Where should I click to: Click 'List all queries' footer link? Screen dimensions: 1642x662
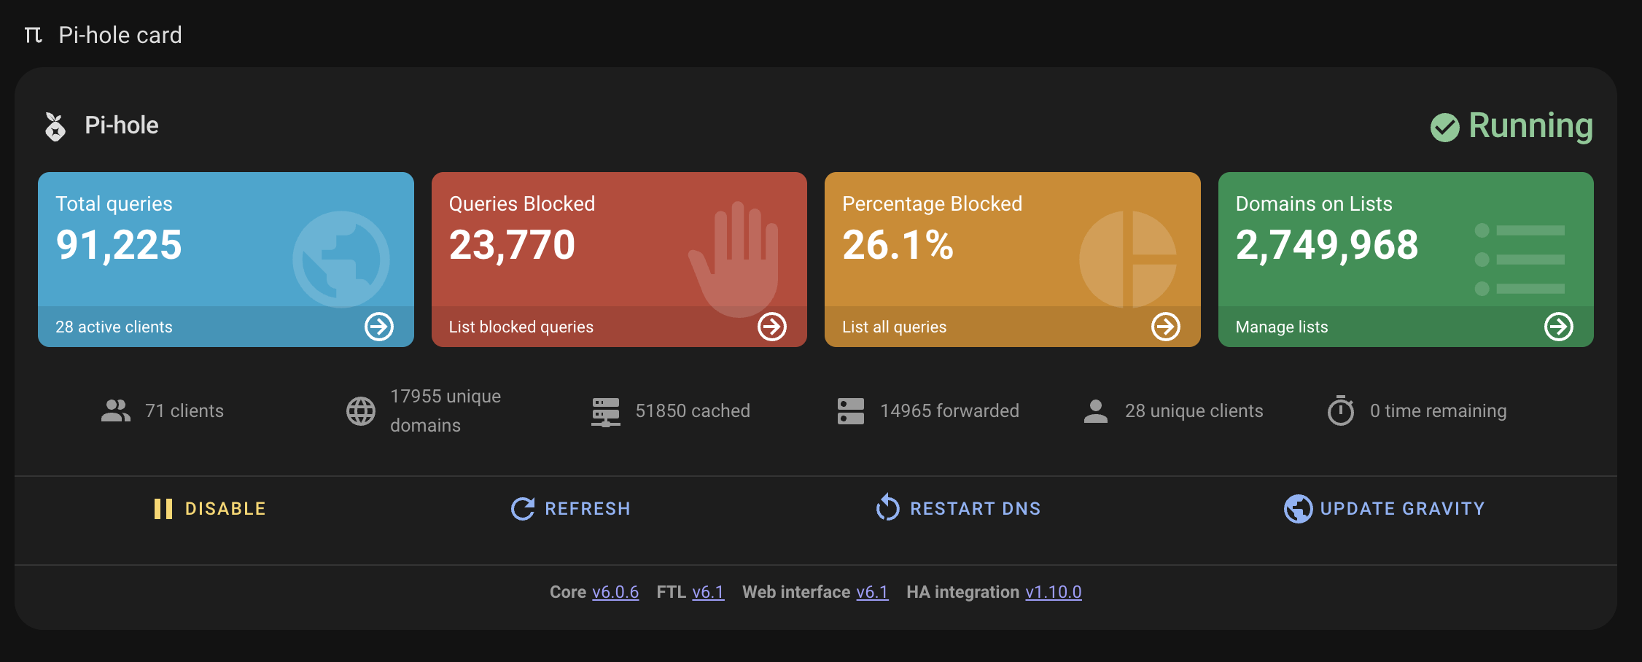coord(895,327)
